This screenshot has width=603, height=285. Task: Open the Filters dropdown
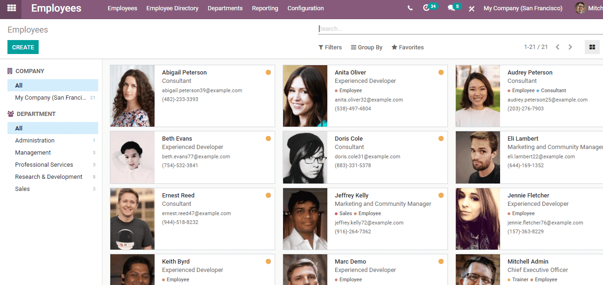[x=330, y=47]
